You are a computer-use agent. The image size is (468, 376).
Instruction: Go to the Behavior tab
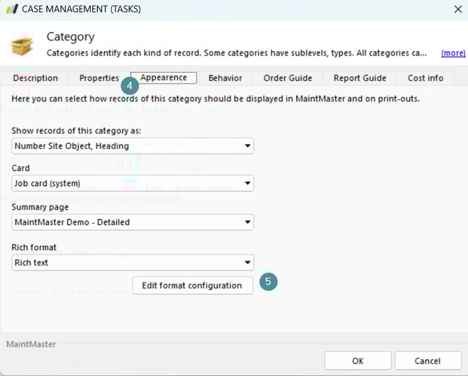(225, 78)
